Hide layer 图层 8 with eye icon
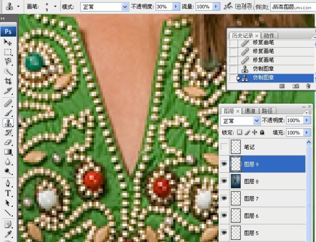316x242 pixels. click(223, 181)
